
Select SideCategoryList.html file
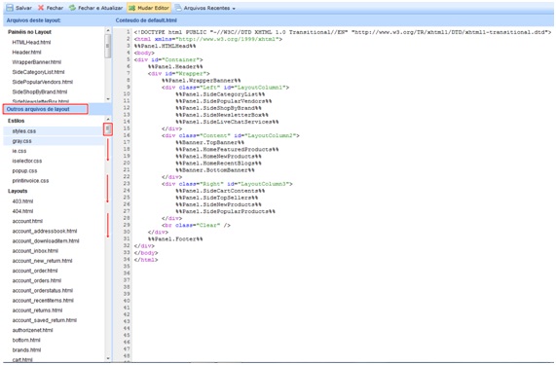point(38,72)
